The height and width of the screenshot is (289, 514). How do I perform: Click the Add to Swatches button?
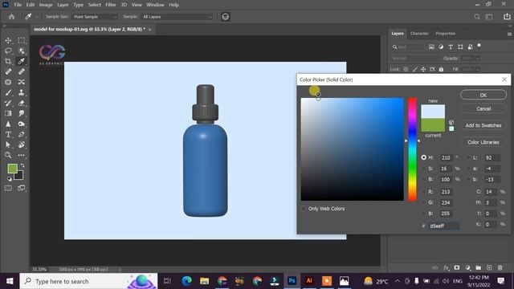[x=483, y=125]
